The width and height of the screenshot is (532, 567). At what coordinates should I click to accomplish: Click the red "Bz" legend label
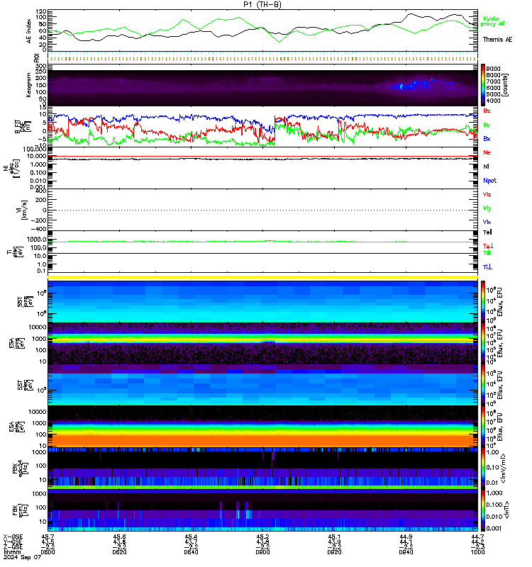click(x=487, y=111)
